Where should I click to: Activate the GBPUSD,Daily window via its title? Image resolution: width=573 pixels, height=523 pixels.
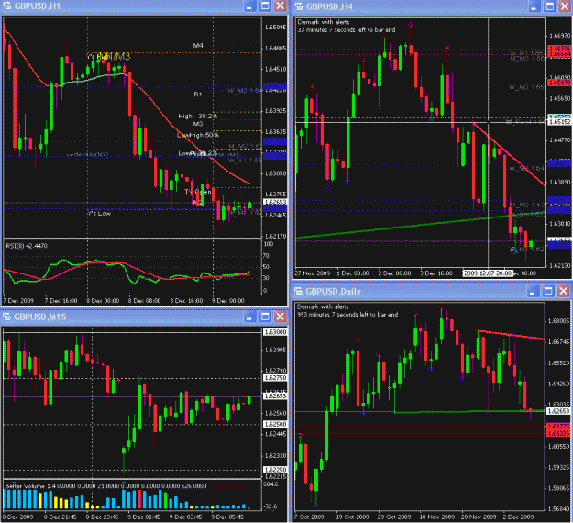[x=334, y=291]
